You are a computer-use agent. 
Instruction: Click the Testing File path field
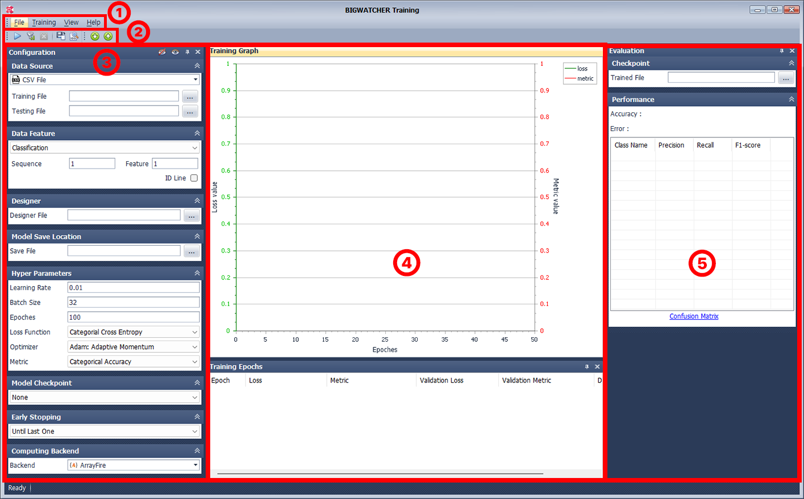(x=124, y=111)
